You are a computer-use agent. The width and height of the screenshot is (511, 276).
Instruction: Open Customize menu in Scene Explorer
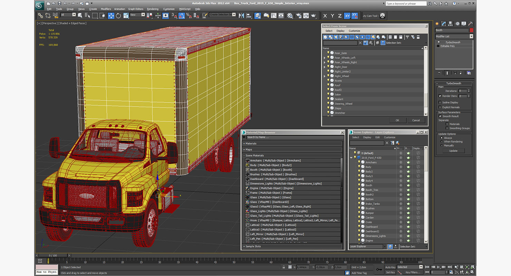coord(389,137)
